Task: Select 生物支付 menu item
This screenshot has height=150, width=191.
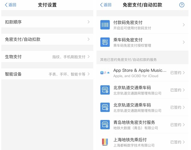Action: [x=47, y=57]
